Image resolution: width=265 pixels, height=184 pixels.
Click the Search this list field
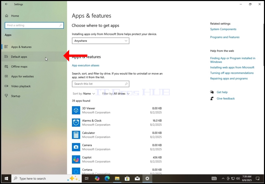point(101,84)
